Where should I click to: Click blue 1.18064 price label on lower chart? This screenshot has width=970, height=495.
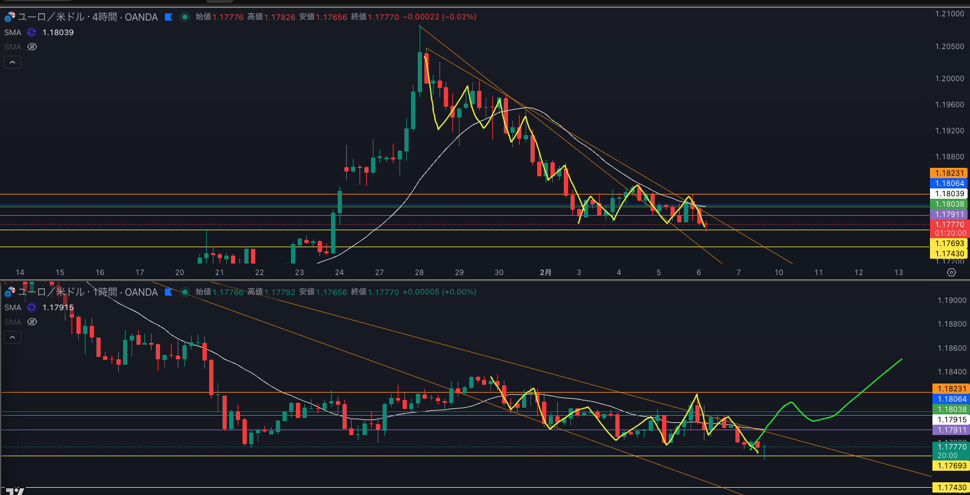(951, 399)
